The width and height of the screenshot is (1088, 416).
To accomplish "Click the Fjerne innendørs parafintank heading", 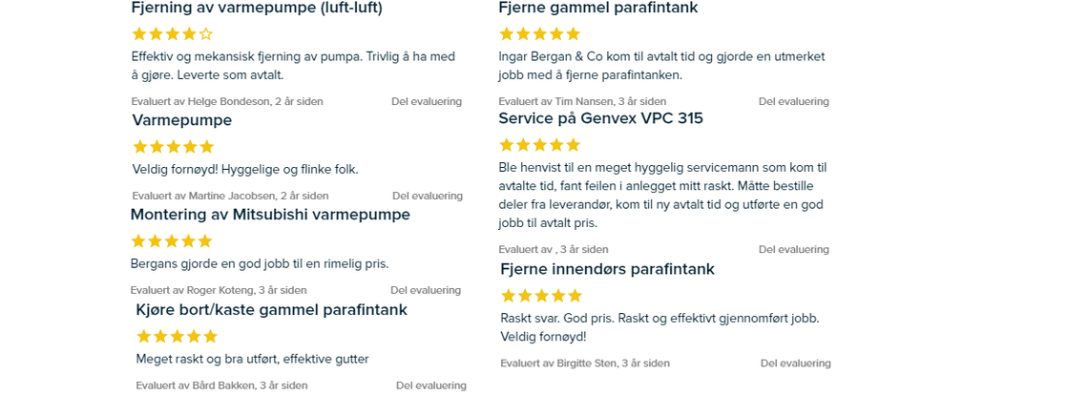I will coord(607,269).
